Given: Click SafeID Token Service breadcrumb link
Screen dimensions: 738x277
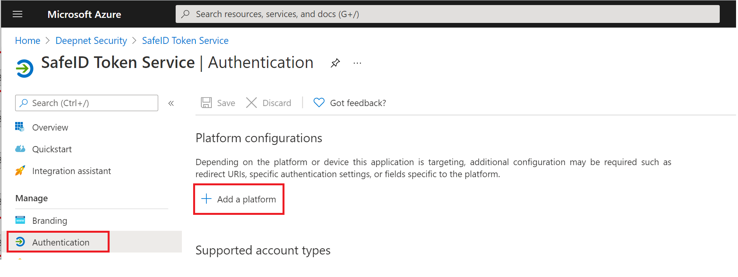Looking at the screenshot, I should [x=185, y=41].
